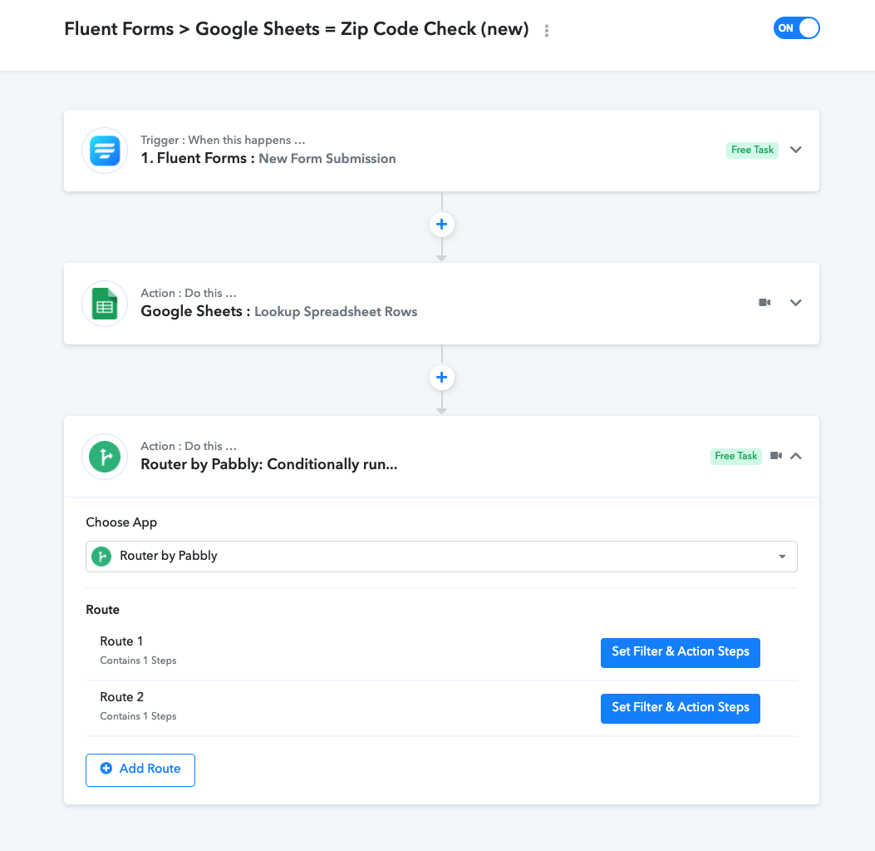
Task: Add a step after the Google Sheets action
Action: coord(441,378)
